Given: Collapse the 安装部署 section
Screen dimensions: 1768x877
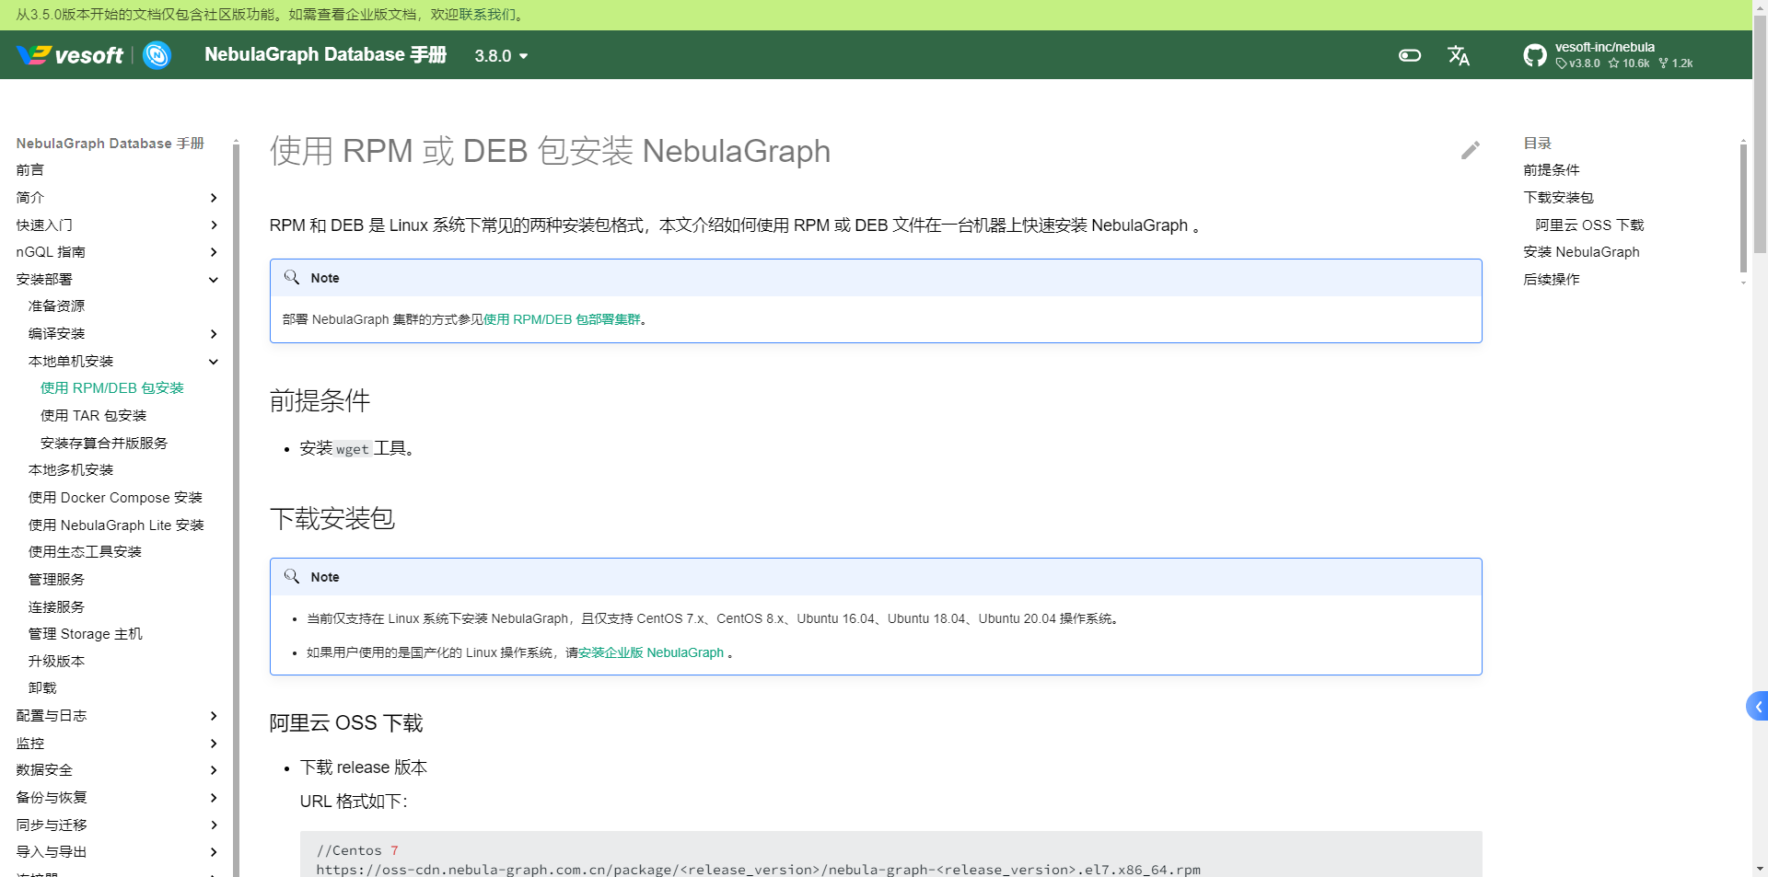Looking at the screenshot, I should click(x=214, y=280).
